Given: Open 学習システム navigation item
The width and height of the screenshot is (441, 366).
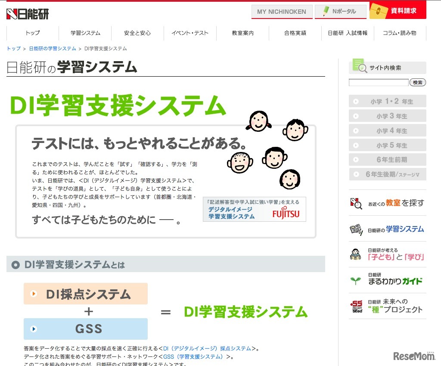Looking at the screenshot, I should point(85,33).
